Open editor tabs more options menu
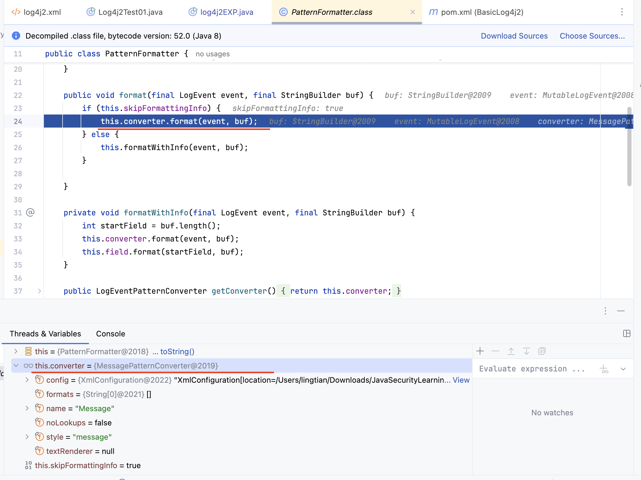The height and width of the screenshot is (480, 641). tap(622, 12)
